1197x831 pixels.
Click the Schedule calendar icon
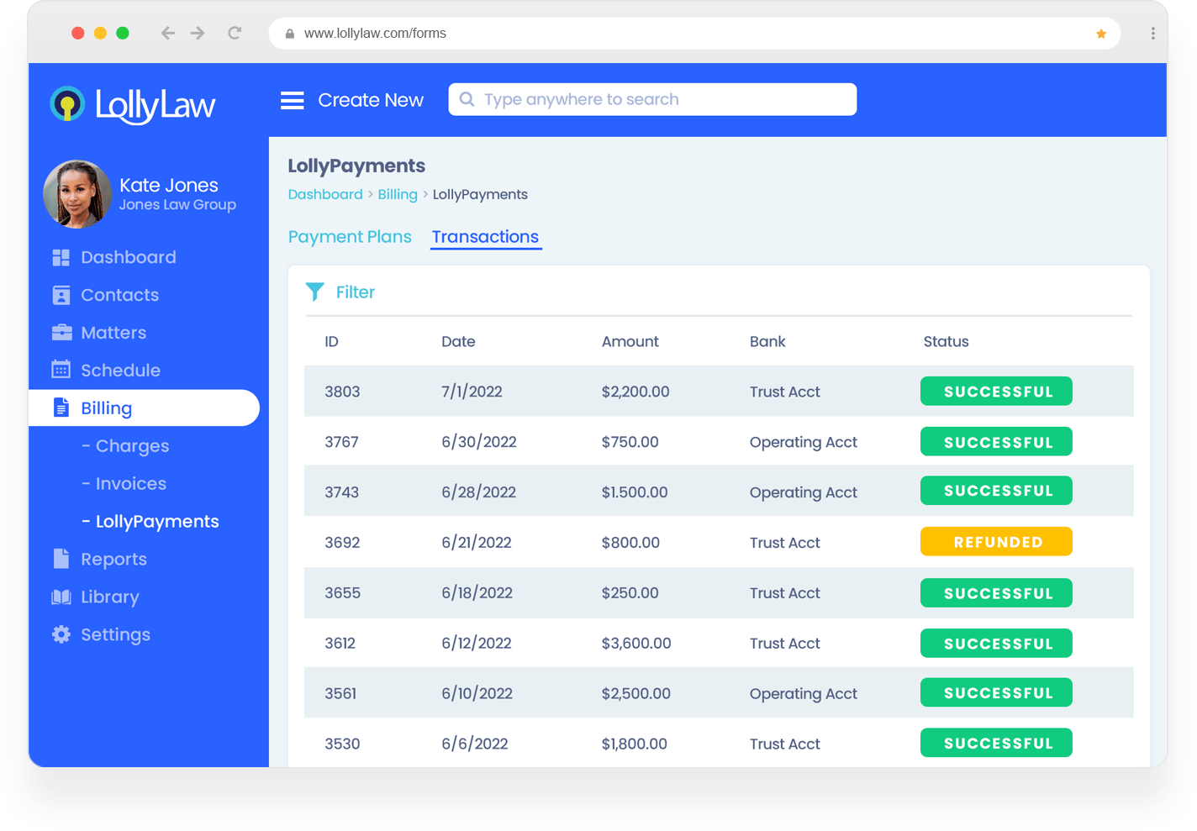61,370
